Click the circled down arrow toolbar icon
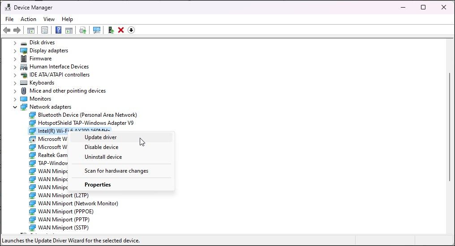This screenshot has width=455, height=246. 131,30
